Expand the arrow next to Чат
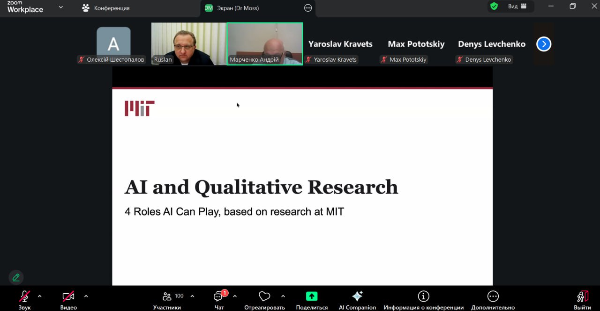The width and height of the screenshot is (600, 311). coord(235,296)
